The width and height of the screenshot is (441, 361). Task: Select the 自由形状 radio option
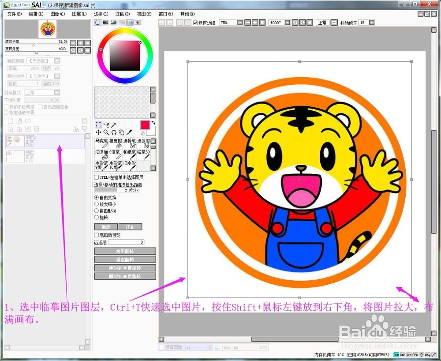pyautogui.click(x=97, y=211)
